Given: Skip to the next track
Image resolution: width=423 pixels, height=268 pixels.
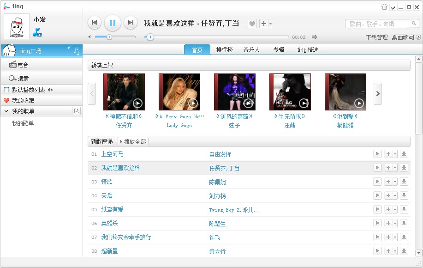Looking at the screenshot, I should (x=131, y=23).
